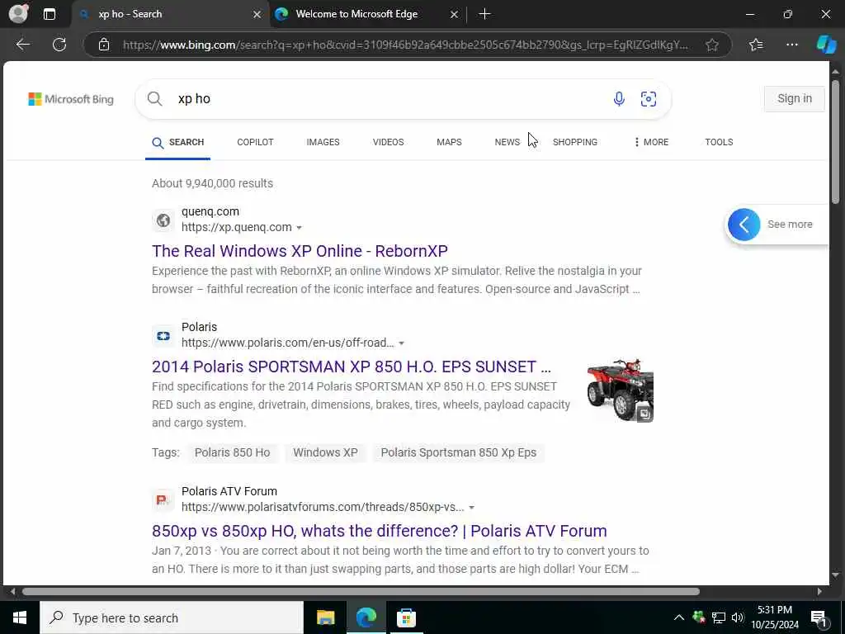Click the green security tray icon
This screenshot has height=634, width=845.
click(x=699, y=617)
